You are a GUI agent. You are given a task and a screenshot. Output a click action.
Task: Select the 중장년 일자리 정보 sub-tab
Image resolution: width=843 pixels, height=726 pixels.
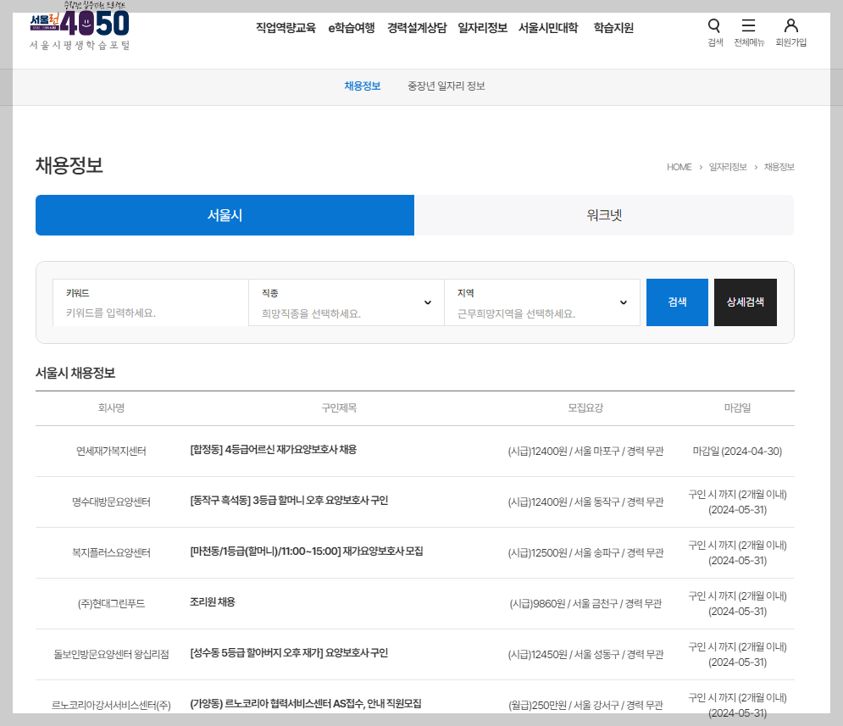(x=446, y=86)
